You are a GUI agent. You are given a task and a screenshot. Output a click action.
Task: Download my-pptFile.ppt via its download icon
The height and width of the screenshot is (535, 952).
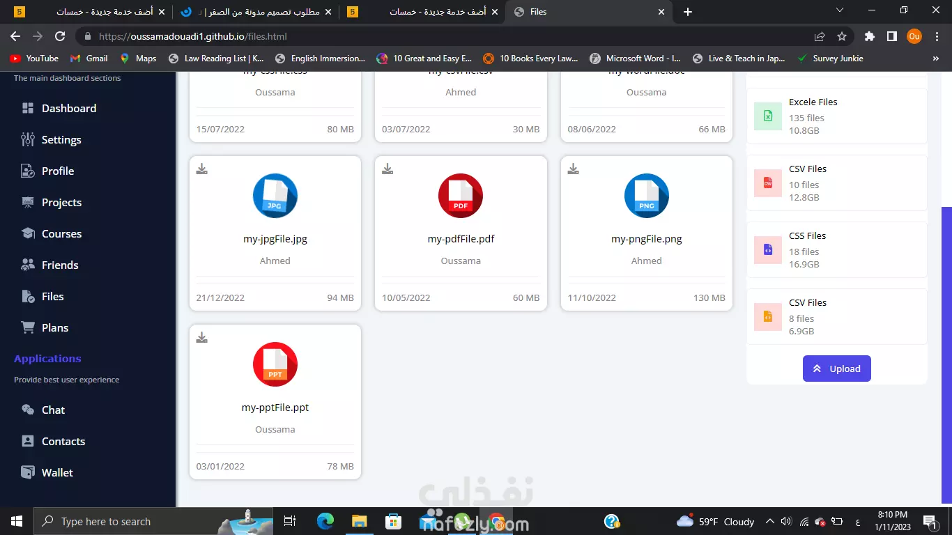pyautogui.click(x=201, y=338)
